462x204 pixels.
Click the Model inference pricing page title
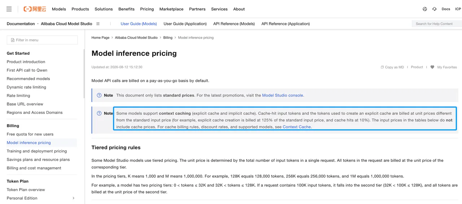(134, 53)
